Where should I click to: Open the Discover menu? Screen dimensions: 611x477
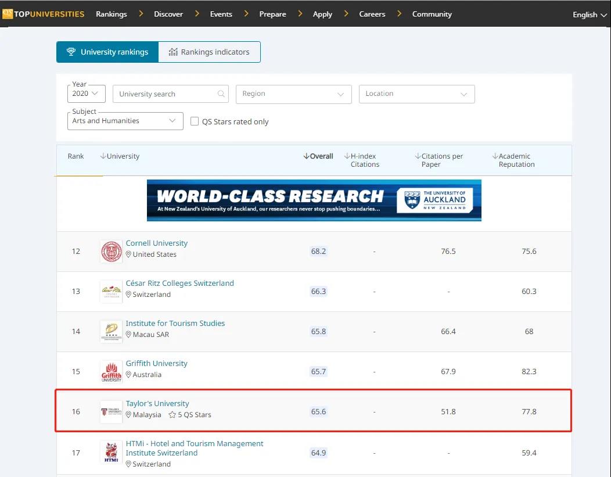(168, 14)
